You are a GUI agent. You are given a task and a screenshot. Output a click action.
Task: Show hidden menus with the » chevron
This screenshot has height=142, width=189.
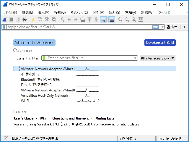click(186, 12)
